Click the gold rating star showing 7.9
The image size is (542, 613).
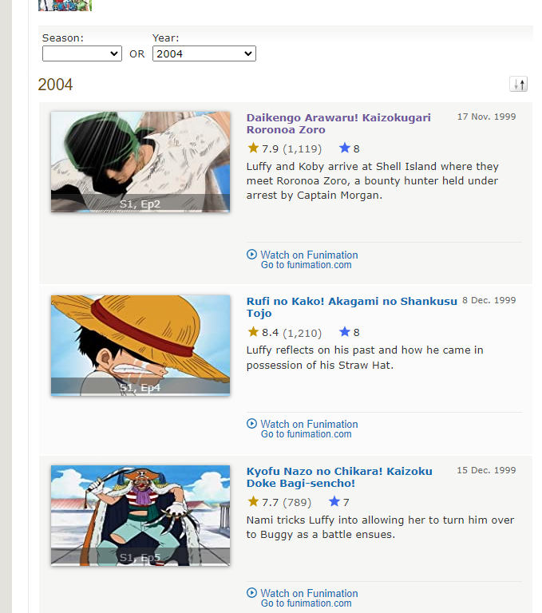point(253,148)
